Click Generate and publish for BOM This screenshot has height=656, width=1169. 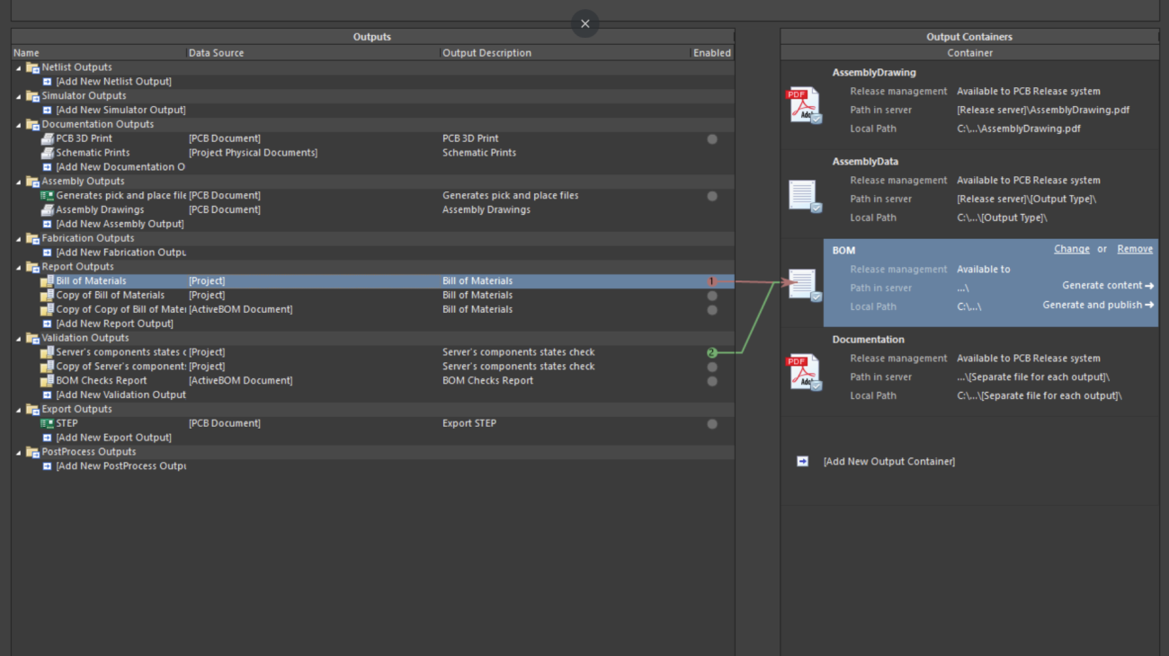1097,305
